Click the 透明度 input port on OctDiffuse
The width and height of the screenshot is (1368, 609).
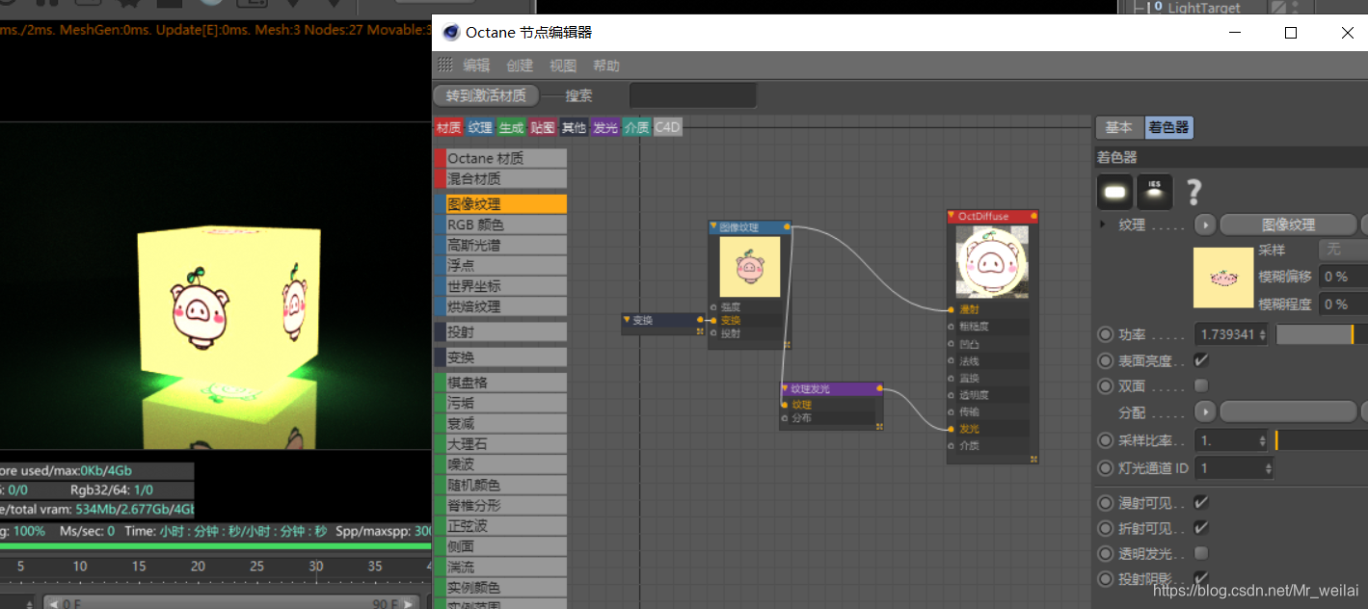(x=952, y=395)
